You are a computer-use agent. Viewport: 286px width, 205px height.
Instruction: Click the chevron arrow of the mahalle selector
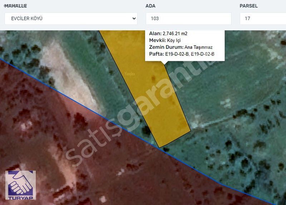click(134, 19)
